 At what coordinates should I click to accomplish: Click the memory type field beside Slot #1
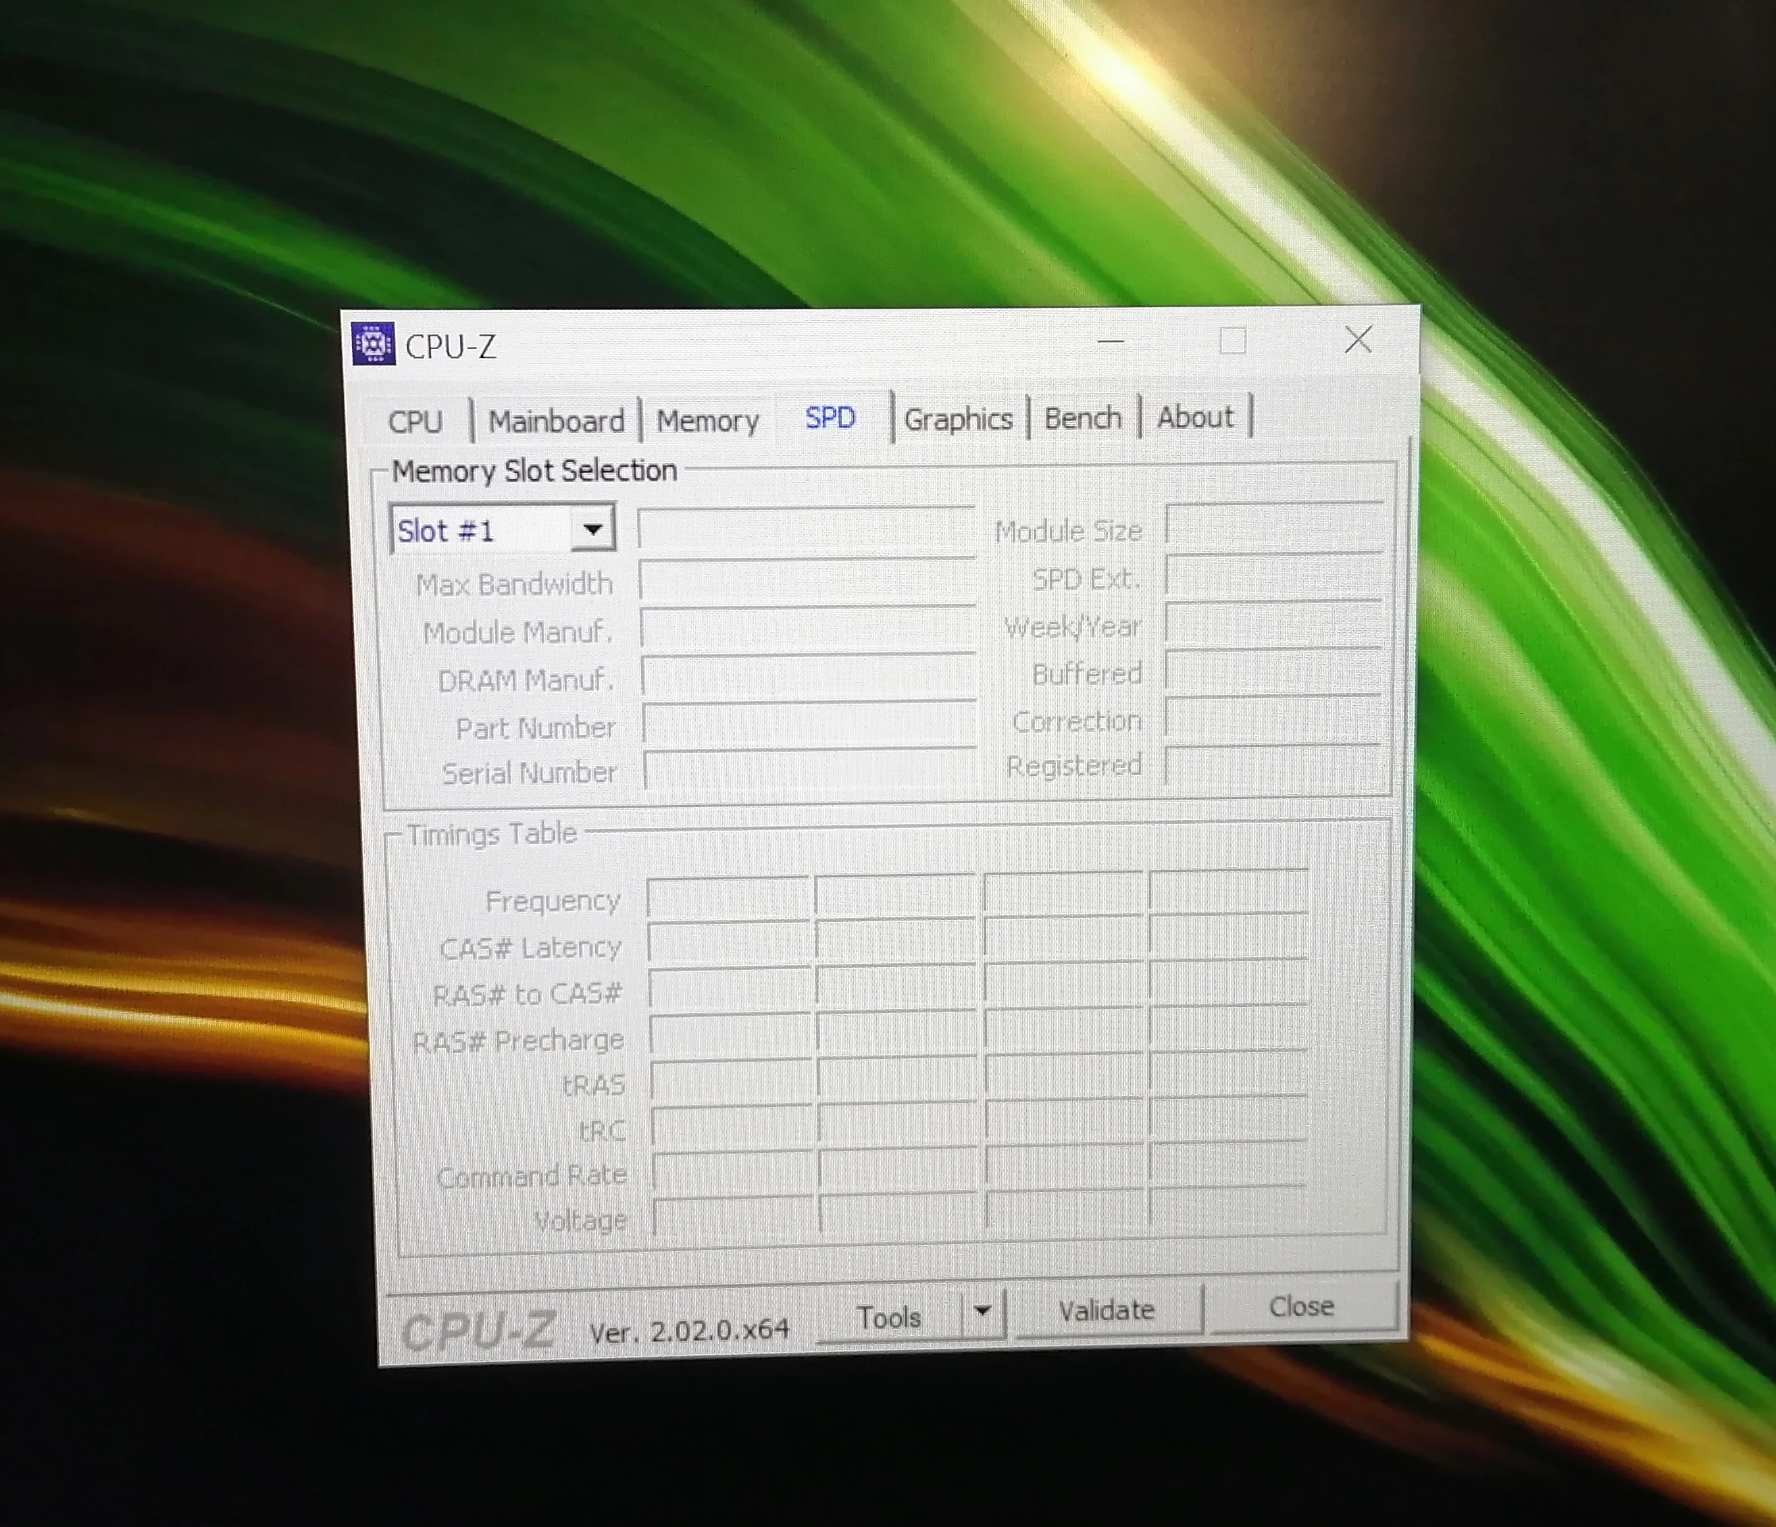click(807, 529)
